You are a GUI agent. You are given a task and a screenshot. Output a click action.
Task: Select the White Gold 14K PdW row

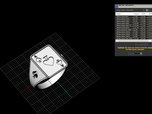tap(134, 39)
